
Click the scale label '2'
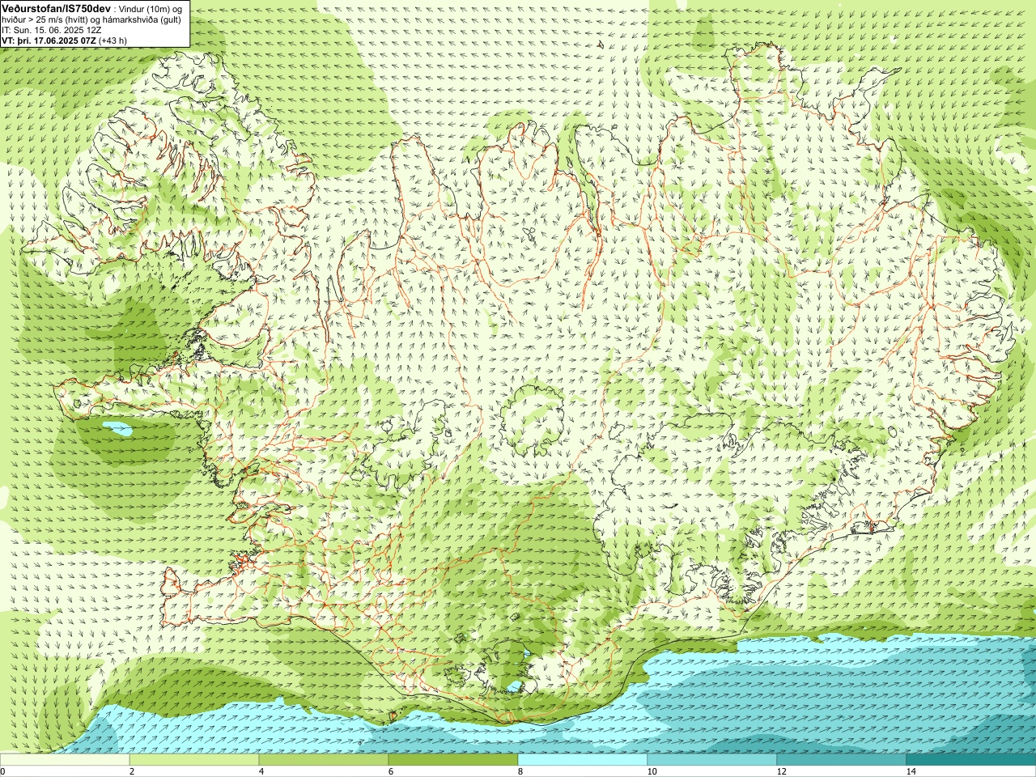click(x=132, y=771)
